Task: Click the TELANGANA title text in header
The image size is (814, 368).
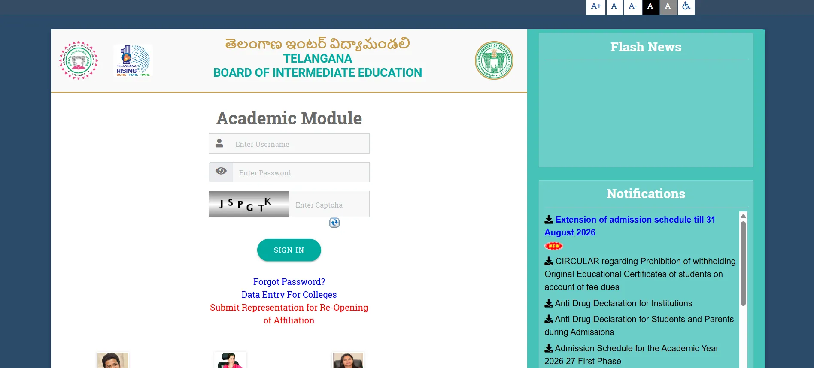Action: [318, 59]
